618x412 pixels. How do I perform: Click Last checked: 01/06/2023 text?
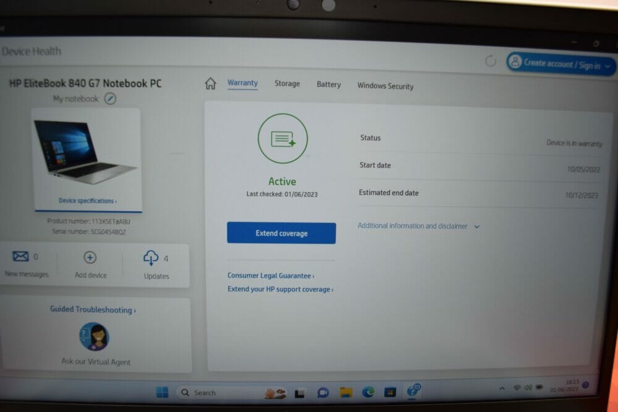click(x=282, y=194)
